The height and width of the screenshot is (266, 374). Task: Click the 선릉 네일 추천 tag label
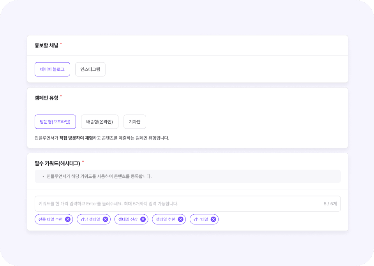click(x=51, y=219)
